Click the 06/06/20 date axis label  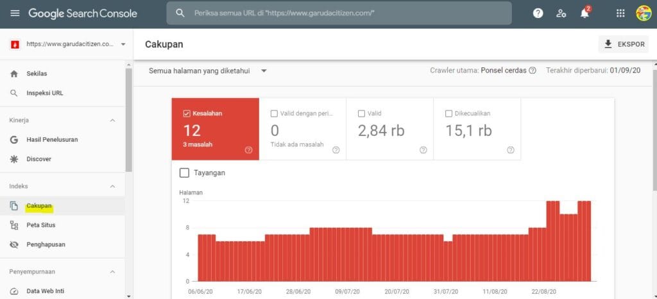[201, 291]
